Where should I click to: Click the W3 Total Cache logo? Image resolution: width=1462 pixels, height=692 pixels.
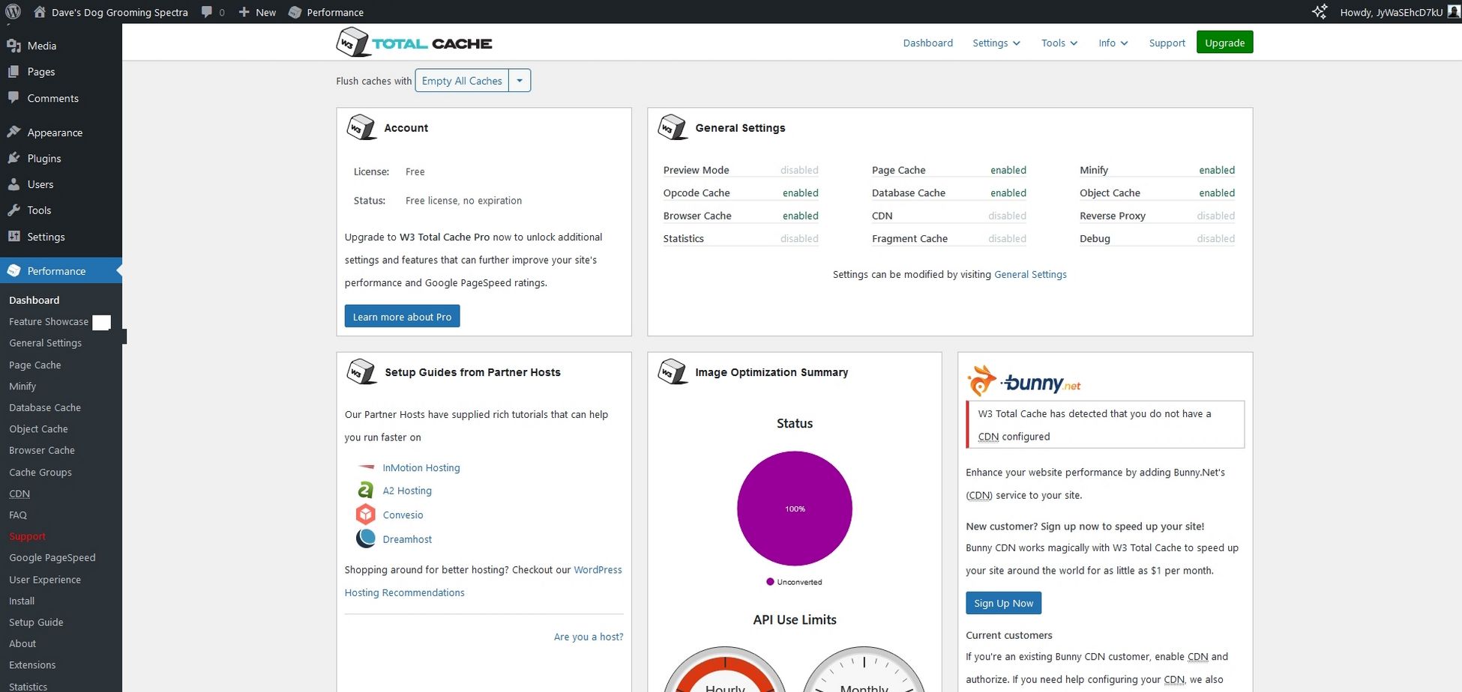(414, 43)
